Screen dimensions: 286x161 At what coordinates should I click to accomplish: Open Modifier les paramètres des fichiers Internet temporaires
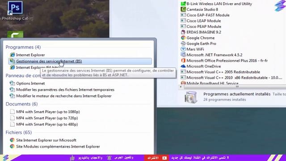65,89
